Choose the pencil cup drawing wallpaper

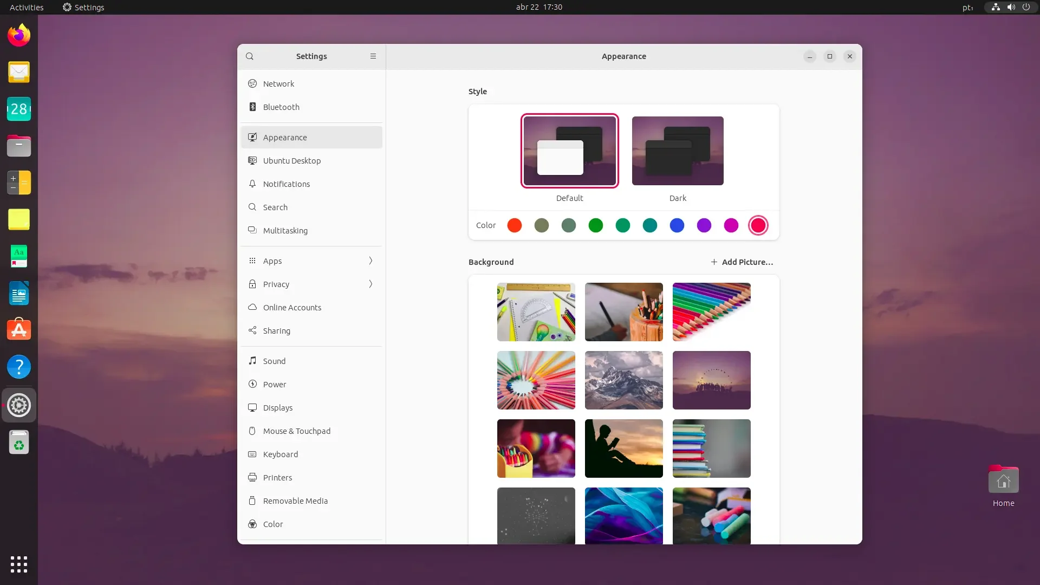624,312
